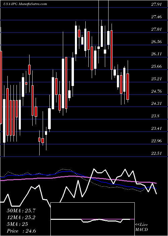Click the 26.11 price axis label
Viewport: 168px width, 236px height.
(157, 54)
